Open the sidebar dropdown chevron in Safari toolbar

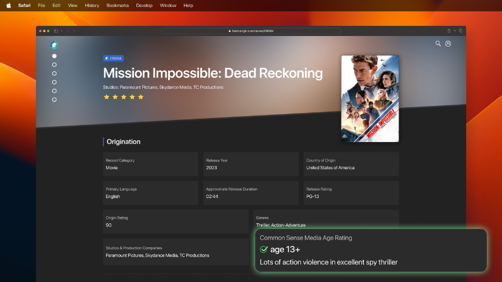pyautogui.click(x=61, y=31)
